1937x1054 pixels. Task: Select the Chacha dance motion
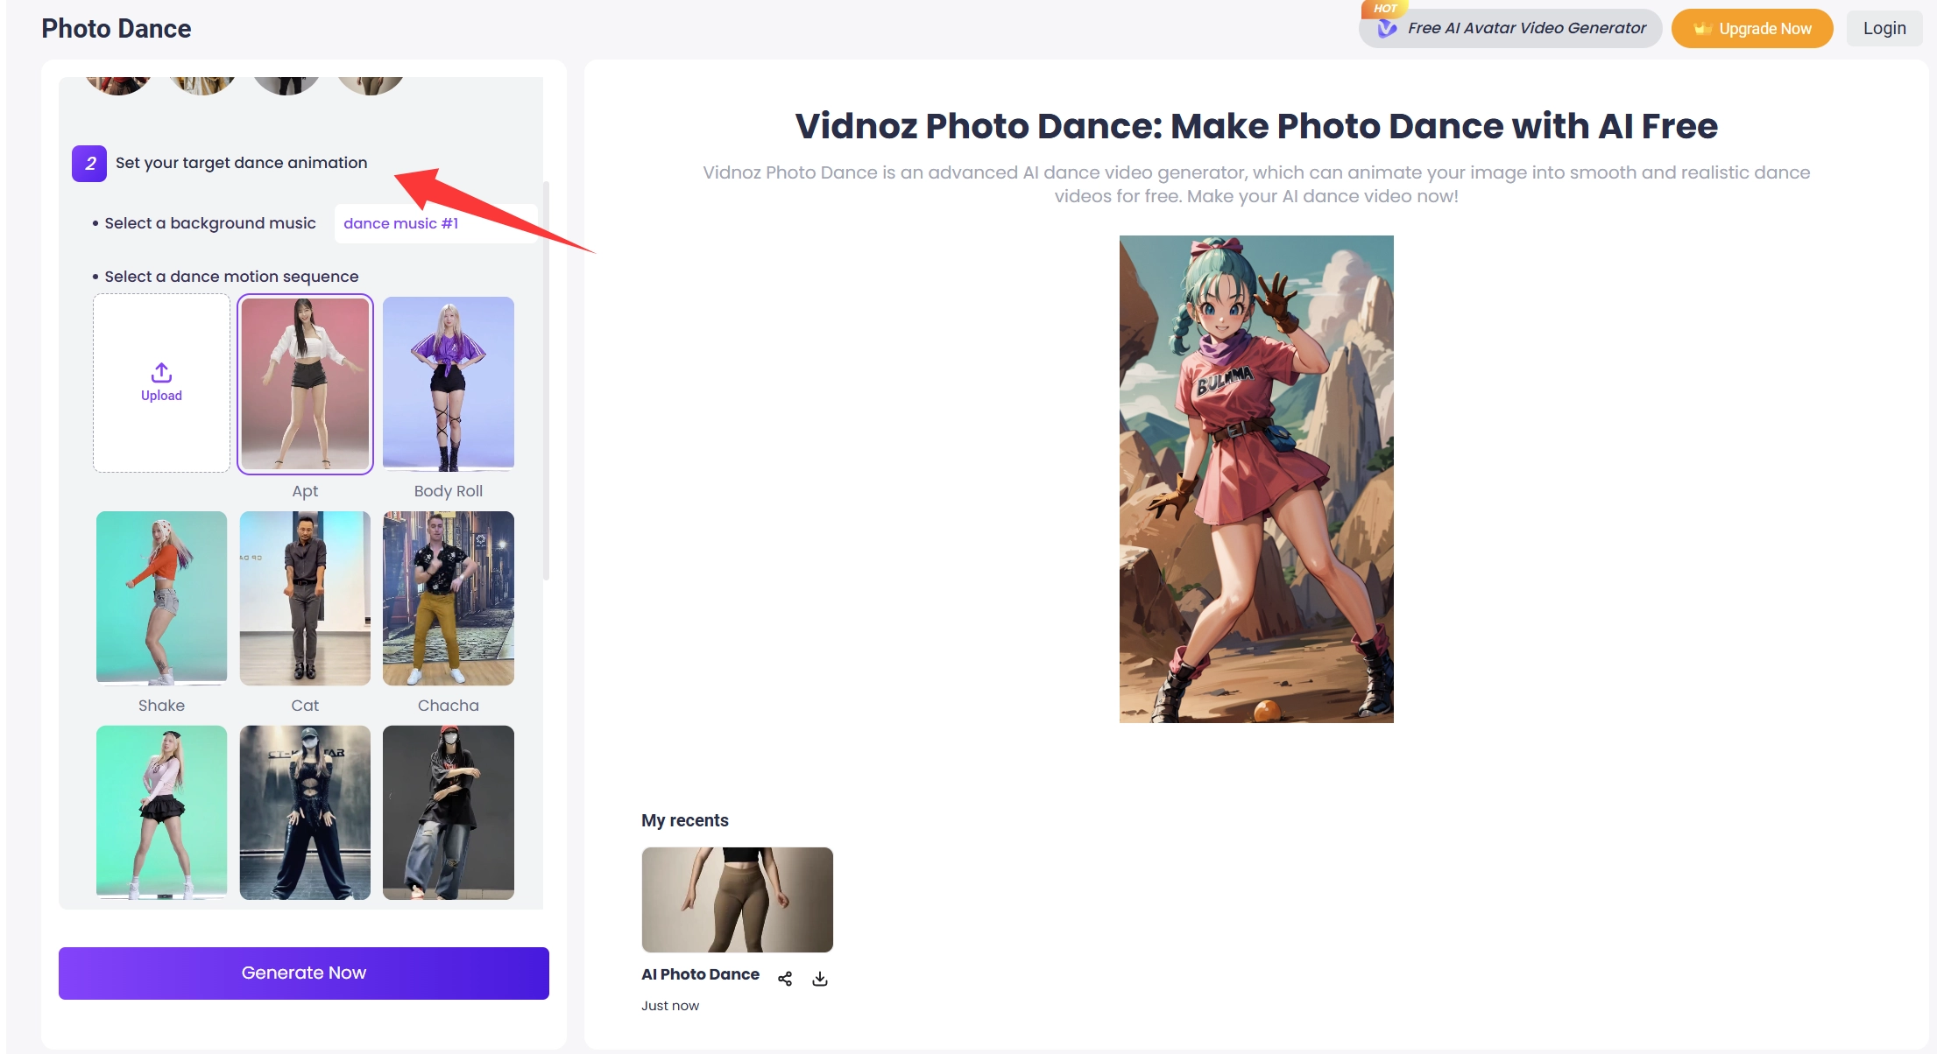pyautogui.click(x=448, y=598)
